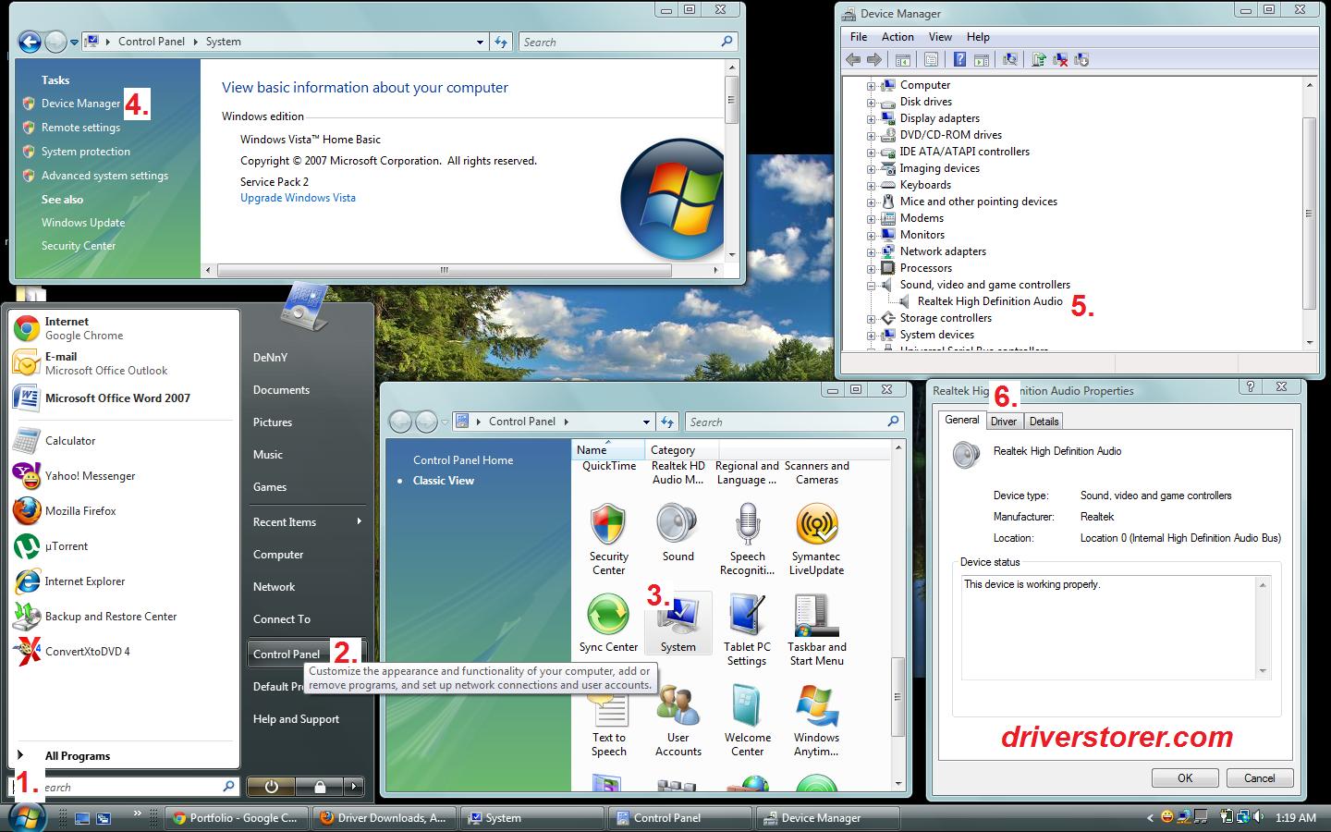Click the Name column header
Screen dimensions: 1331x832
click(607, 450)
